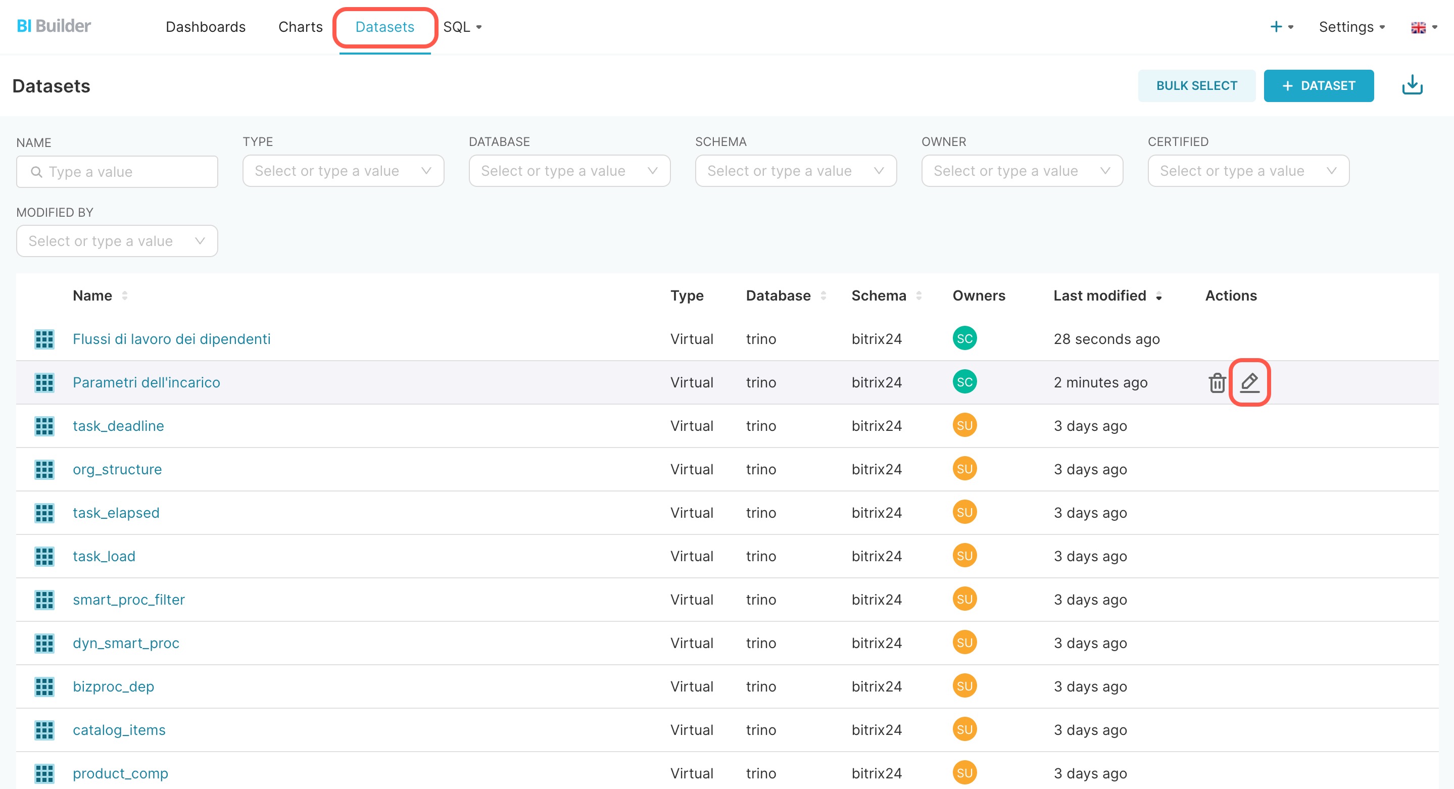Click the grid icon beside task_deadline
Image resolution: width=1454 pixels, height=789 pixels.
click(x=44, y=426)
